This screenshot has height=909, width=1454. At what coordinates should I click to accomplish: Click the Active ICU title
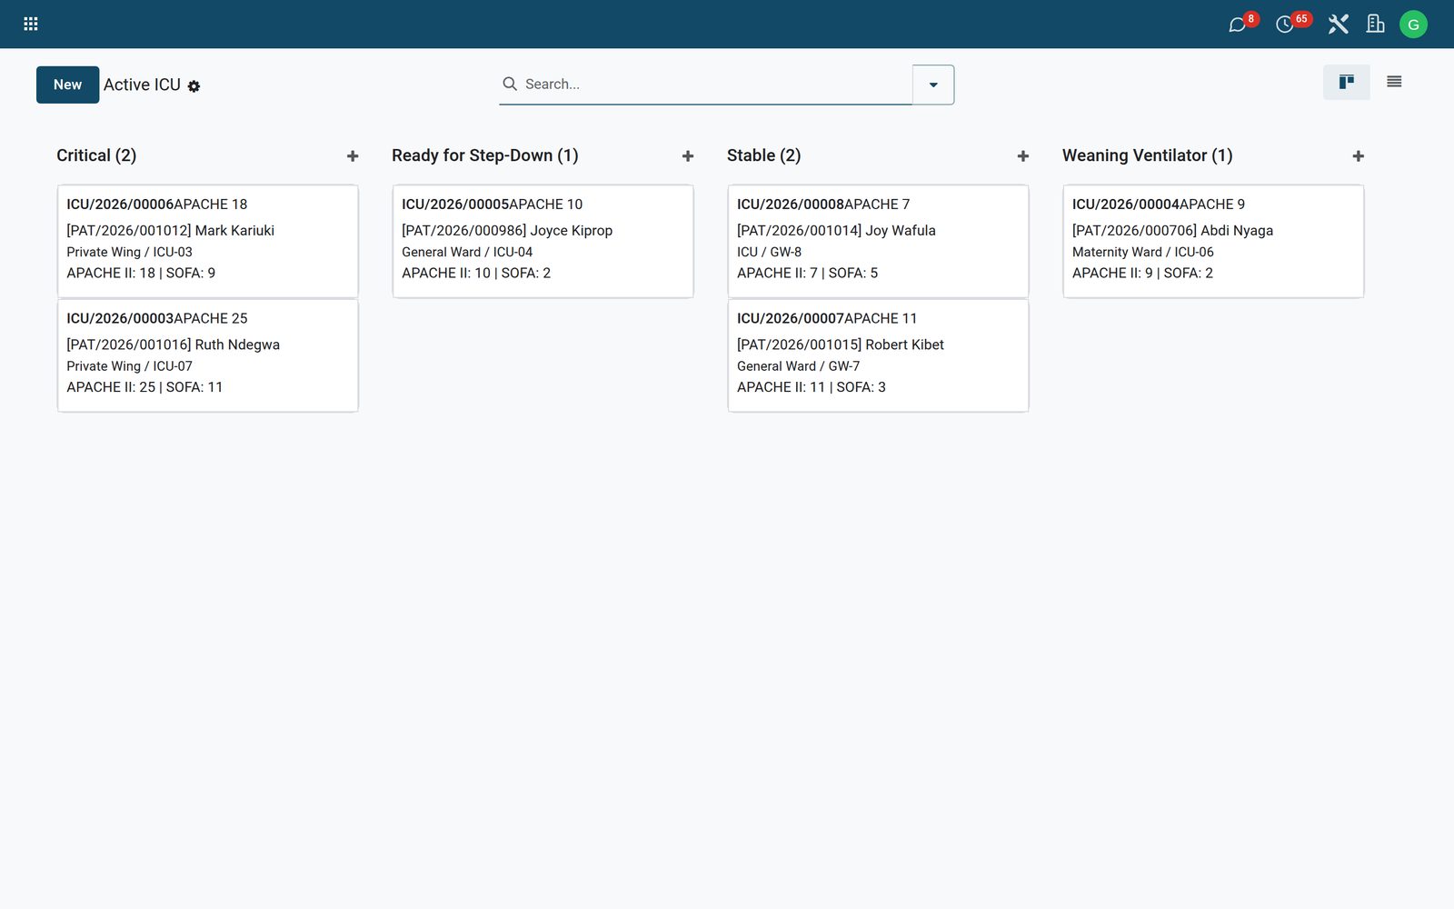click(x=142, y=85)
